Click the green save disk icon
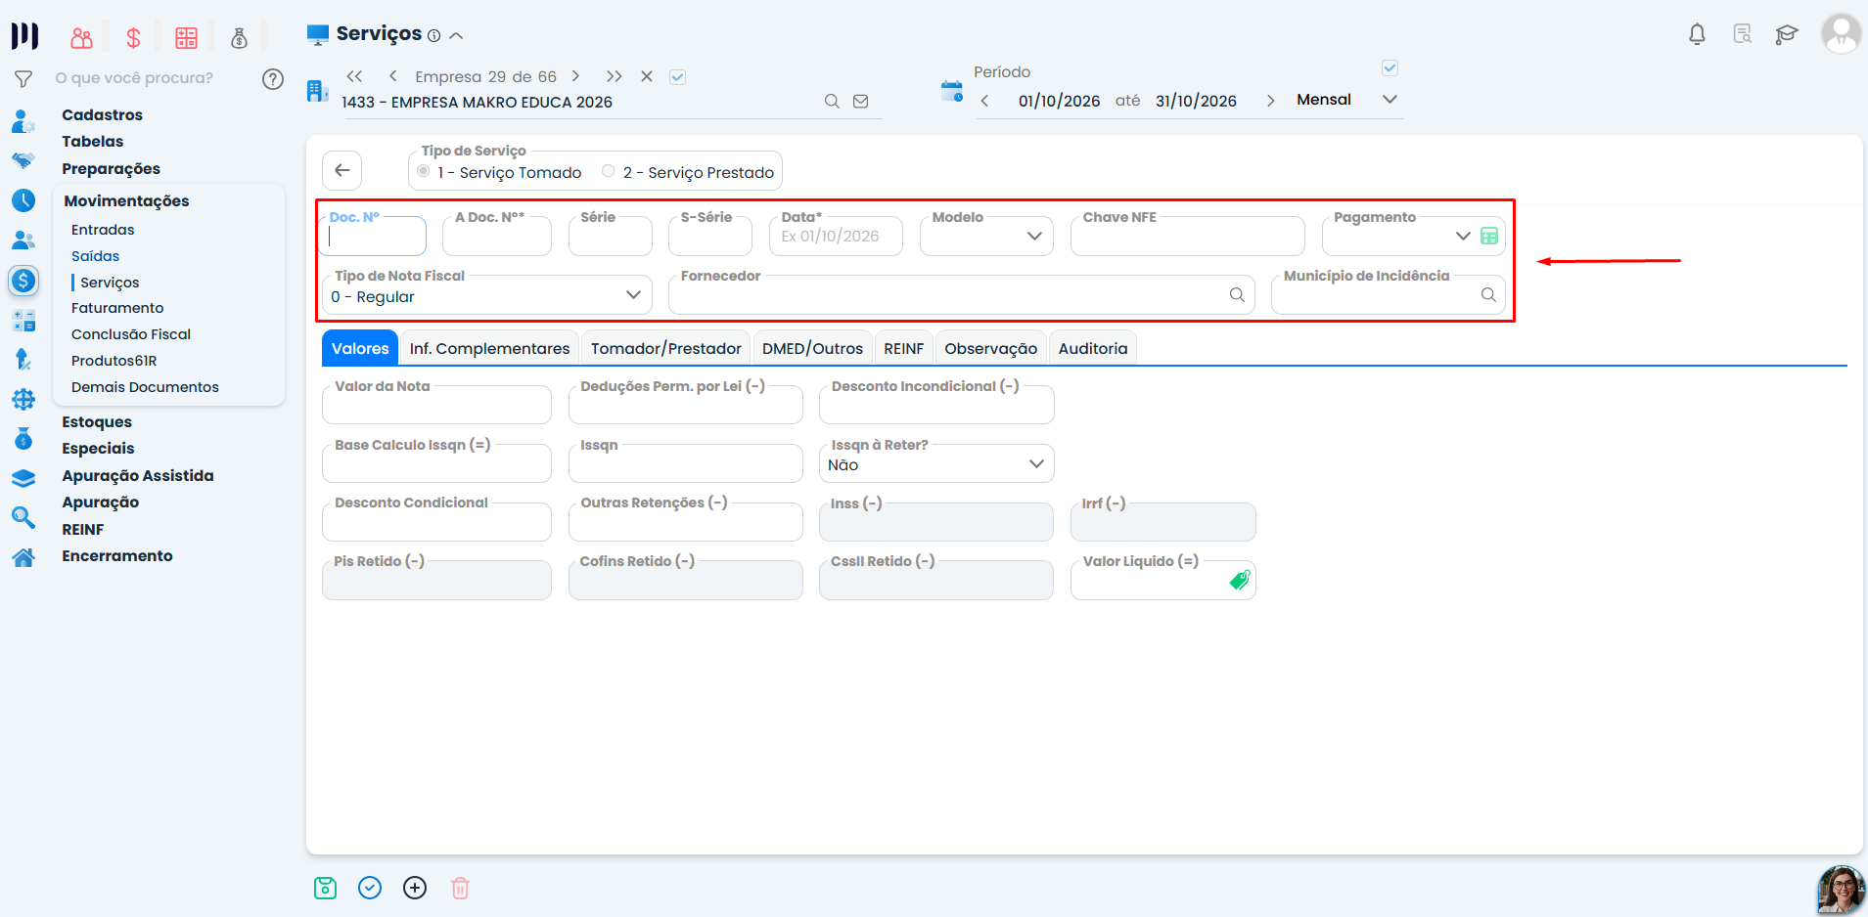 click(325, 888)
